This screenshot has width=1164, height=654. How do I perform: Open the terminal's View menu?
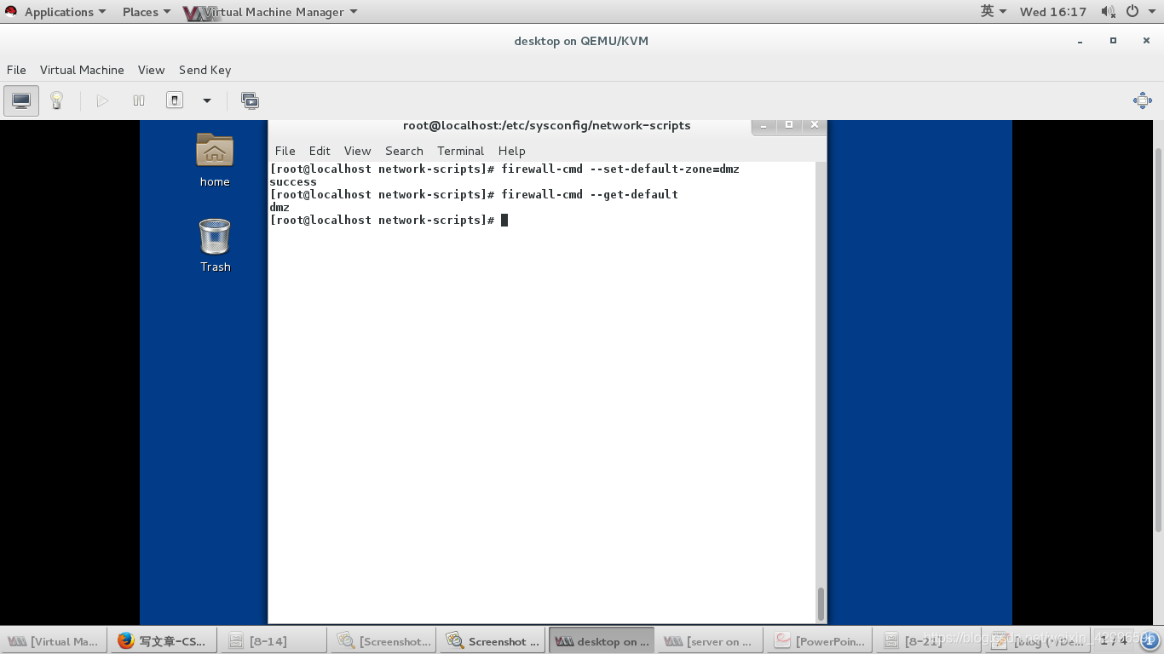click(x=357, y=151)
